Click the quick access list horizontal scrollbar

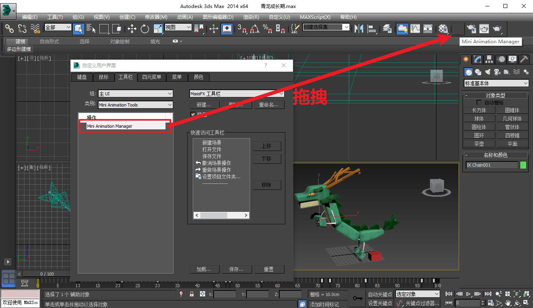tap(221, 215)
